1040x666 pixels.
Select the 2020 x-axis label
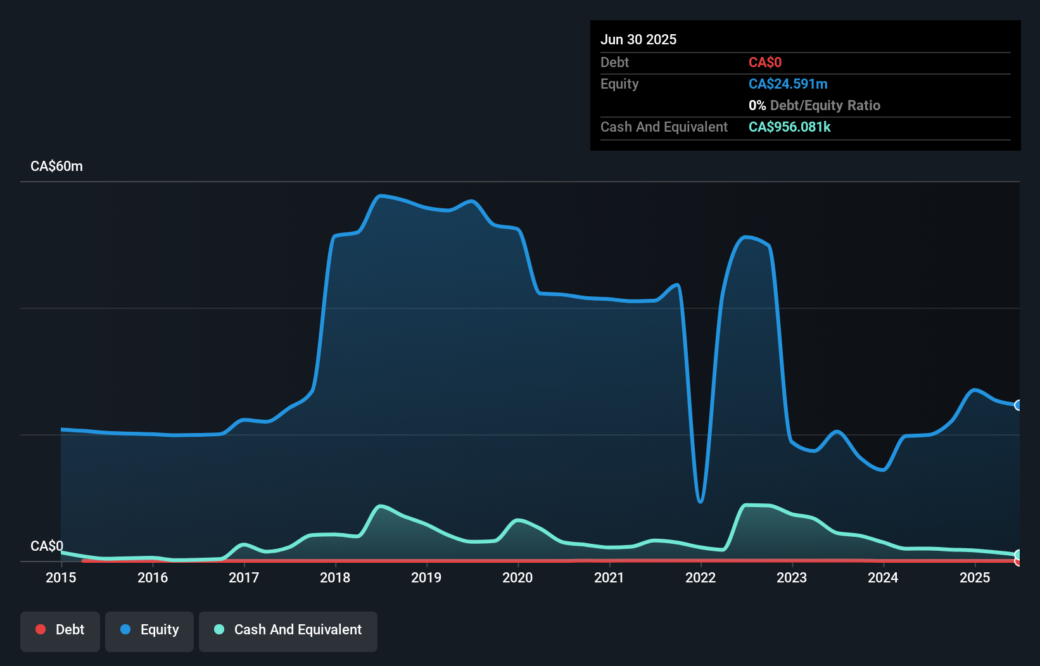pos(517,577)
